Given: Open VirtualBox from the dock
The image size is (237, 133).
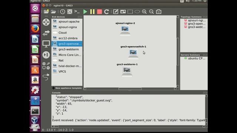Looking at the screenshot, I should [35, 120].
